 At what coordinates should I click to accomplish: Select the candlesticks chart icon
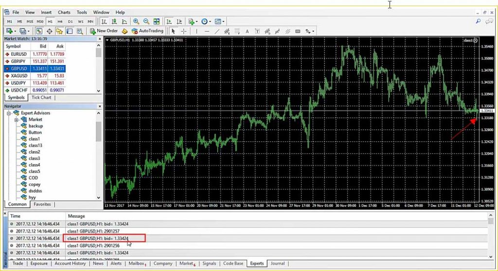point(114,21)
